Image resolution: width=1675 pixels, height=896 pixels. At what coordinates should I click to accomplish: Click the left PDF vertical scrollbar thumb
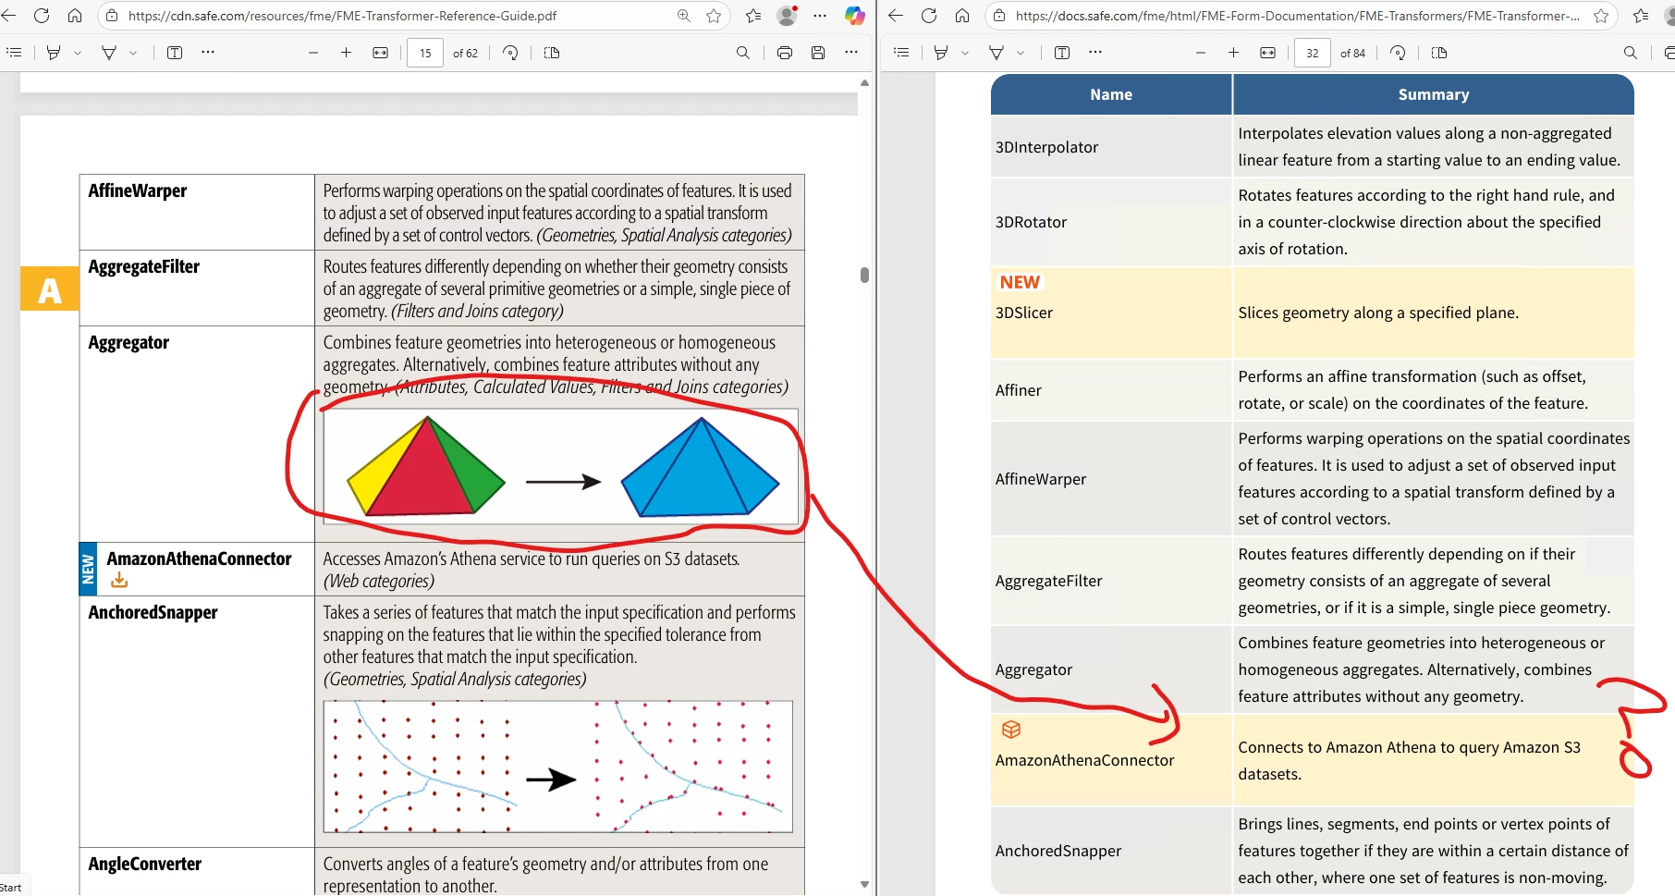point(864,275)
